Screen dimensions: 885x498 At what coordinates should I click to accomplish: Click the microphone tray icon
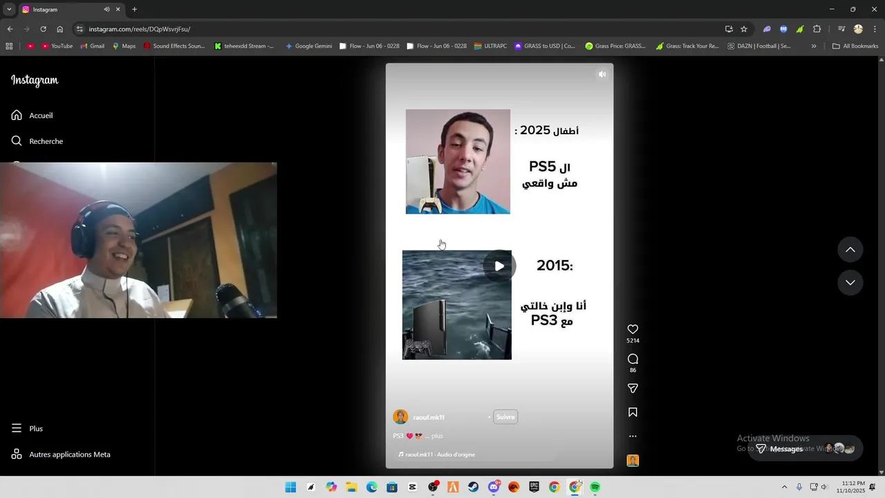coord(799,487)
